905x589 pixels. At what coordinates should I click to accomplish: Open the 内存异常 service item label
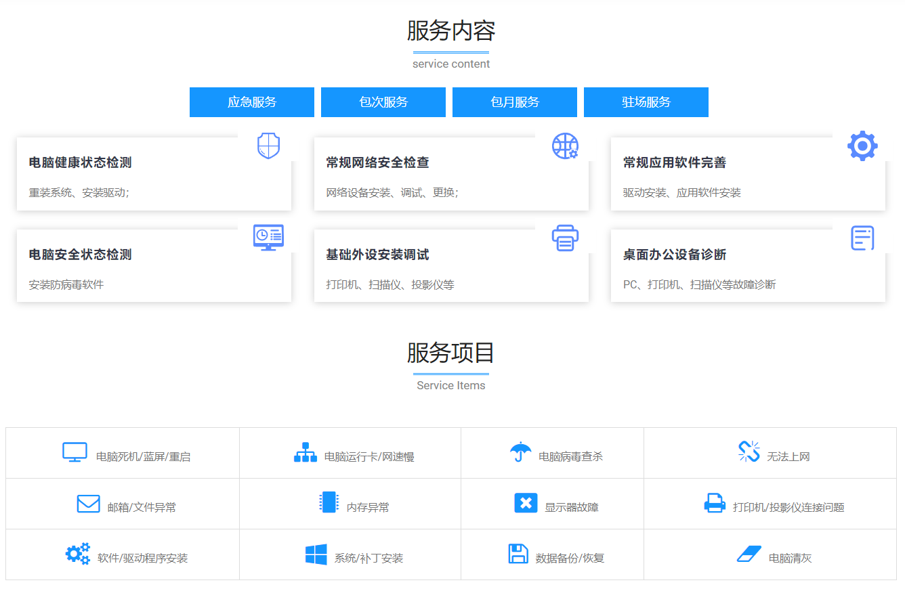pos(368,507)
